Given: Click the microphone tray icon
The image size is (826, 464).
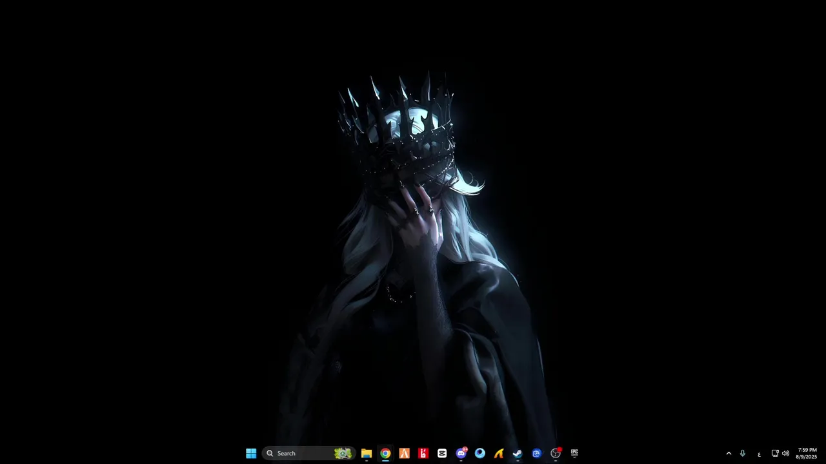Looking at the screenshot, I should tap(743, 453).
